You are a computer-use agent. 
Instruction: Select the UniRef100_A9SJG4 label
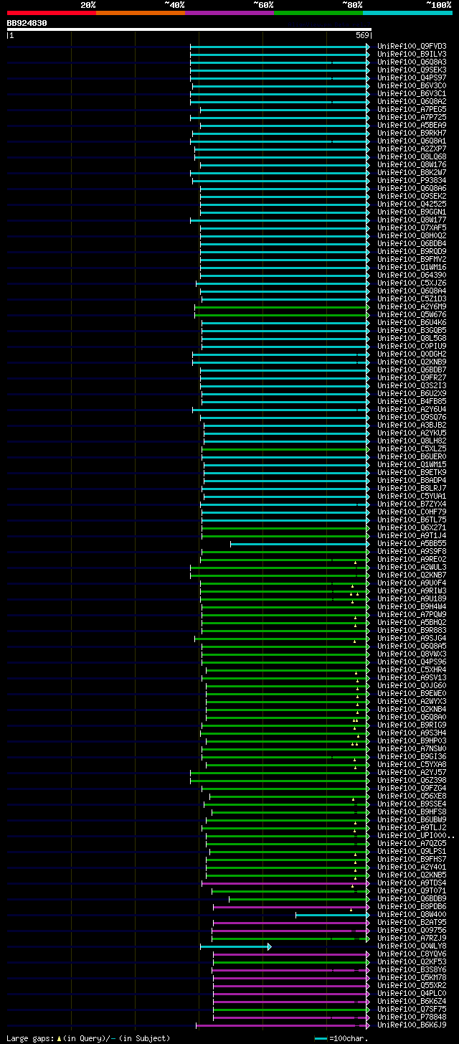point(412,639)
